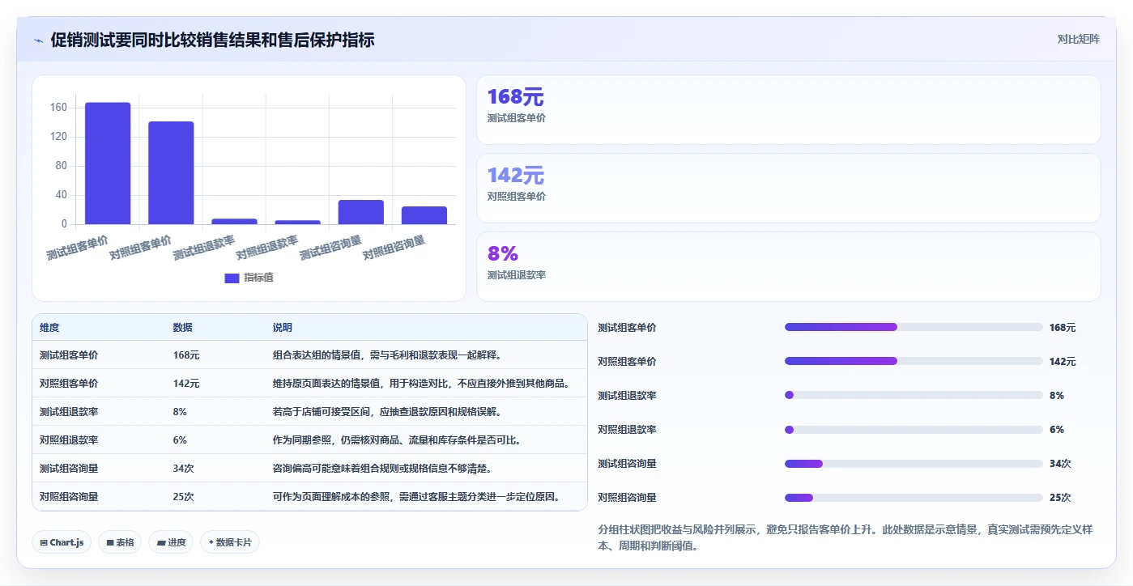
Task: Click the 34次 progress value label
Action: 1060,464
